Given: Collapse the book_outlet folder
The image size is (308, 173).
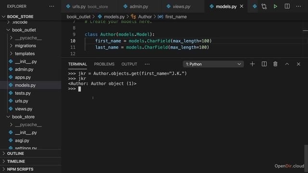Looking at the screenshot, I should 8,30.
